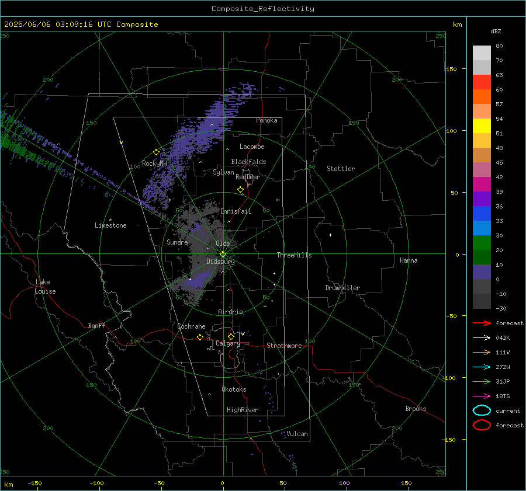The image size is (526, 491).
Task: Click the cyan 27ZW arrow legend icon
Action: tap(482, 367)
